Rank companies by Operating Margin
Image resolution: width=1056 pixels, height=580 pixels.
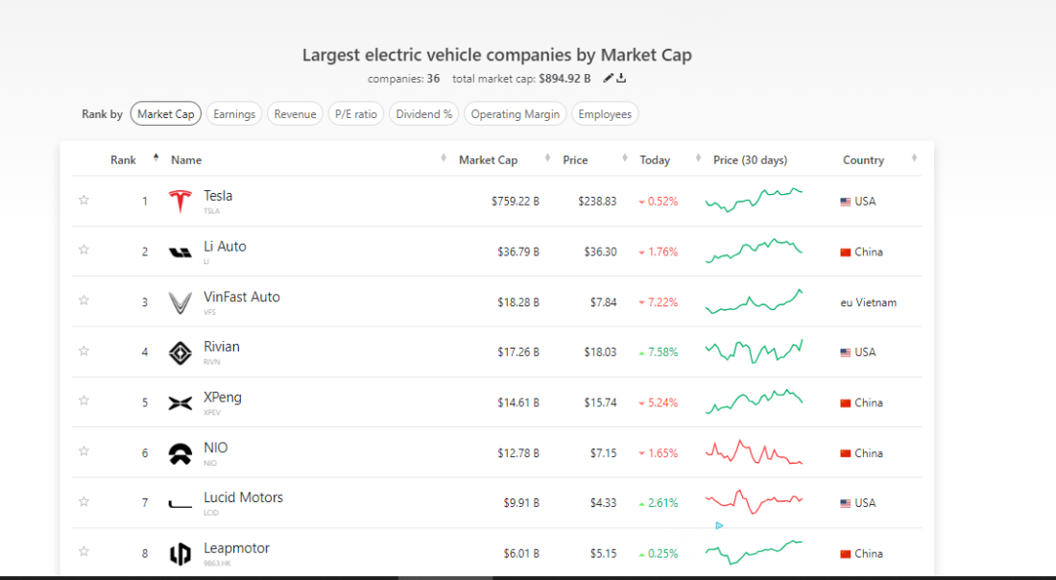(x=515, y=114)
